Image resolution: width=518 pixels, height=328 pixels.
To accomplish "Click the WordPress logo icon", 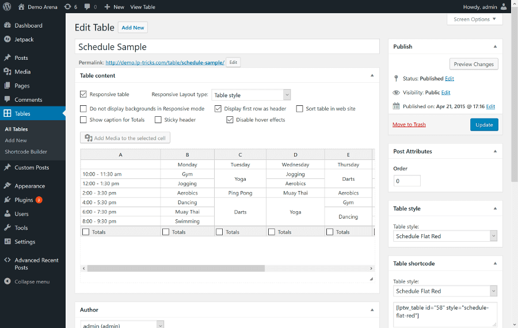I will (7, 7).
